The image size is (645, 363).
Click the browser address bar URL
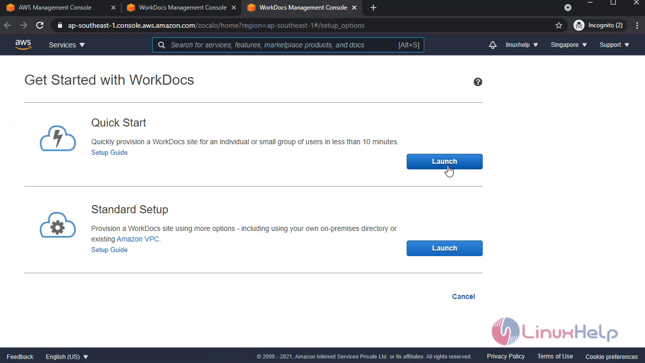pyautogui.click(x=216, y=25)
